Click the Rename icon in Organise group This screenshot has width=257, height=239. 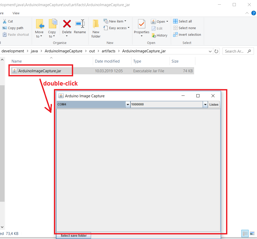click(x=80, y=24)
